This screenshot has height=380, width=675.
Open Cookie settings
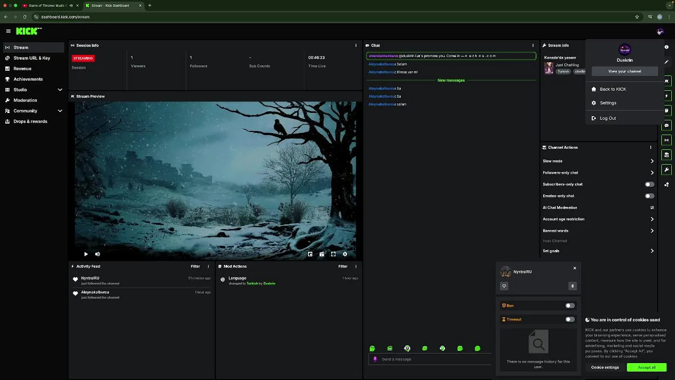point(605,367)
